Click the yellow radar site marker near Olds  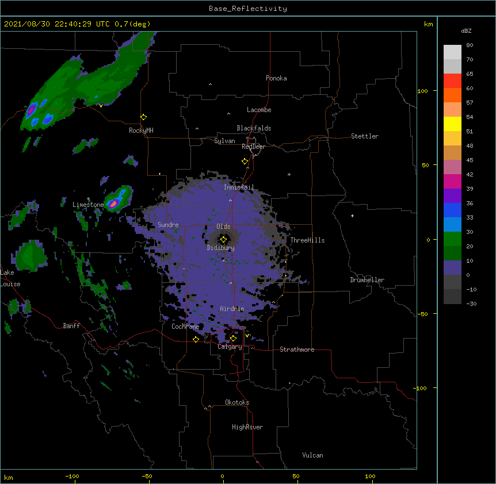[x=223, y=240]
